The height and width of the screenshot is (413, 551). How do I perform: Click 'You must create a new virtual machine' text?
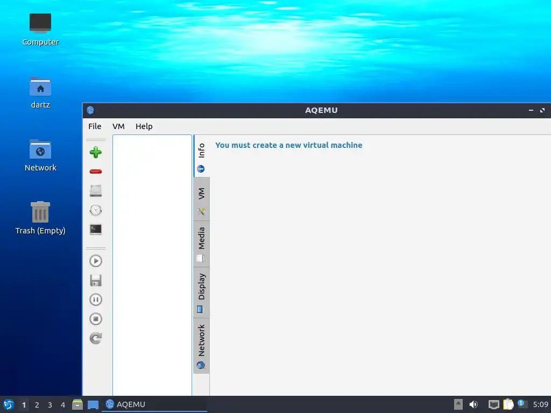(289, 145)
